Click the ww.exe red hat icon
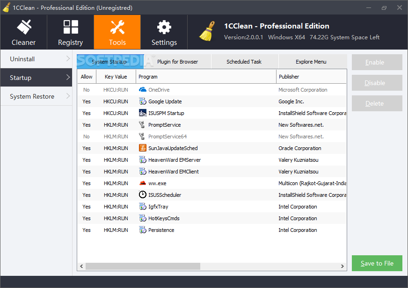 (143, 183)
